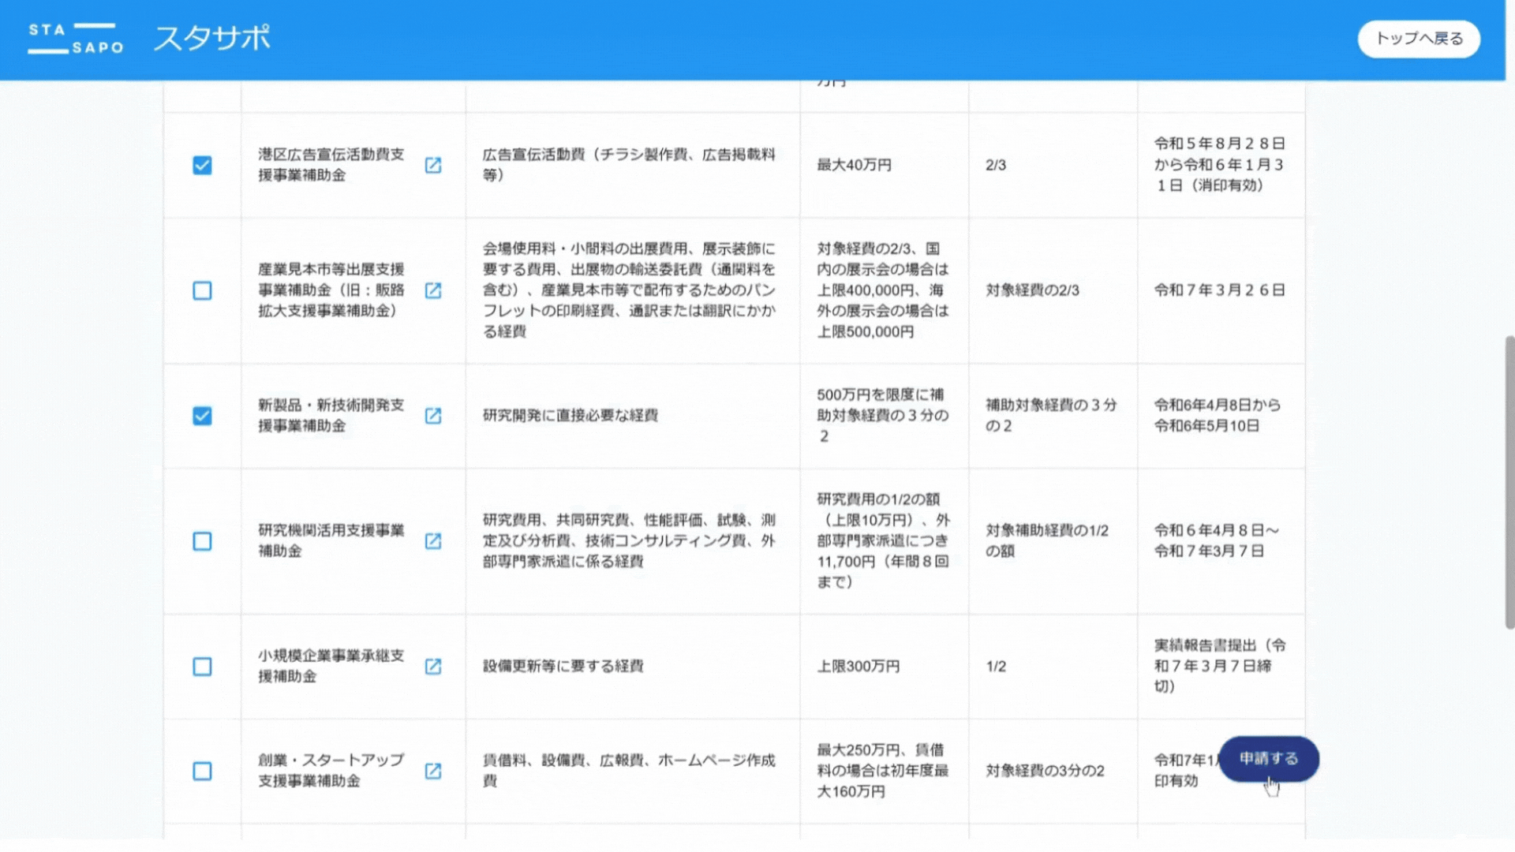This screenshot has height=852, width=1515.
Task: Check the 研究機関活用支援事業補助金 checkbox
Action: 202,541
